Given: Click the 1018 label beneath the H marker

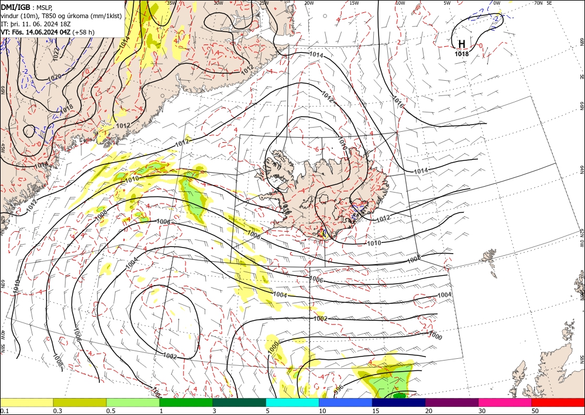Looking at the screenshot, I should click(x=462, y=54).
